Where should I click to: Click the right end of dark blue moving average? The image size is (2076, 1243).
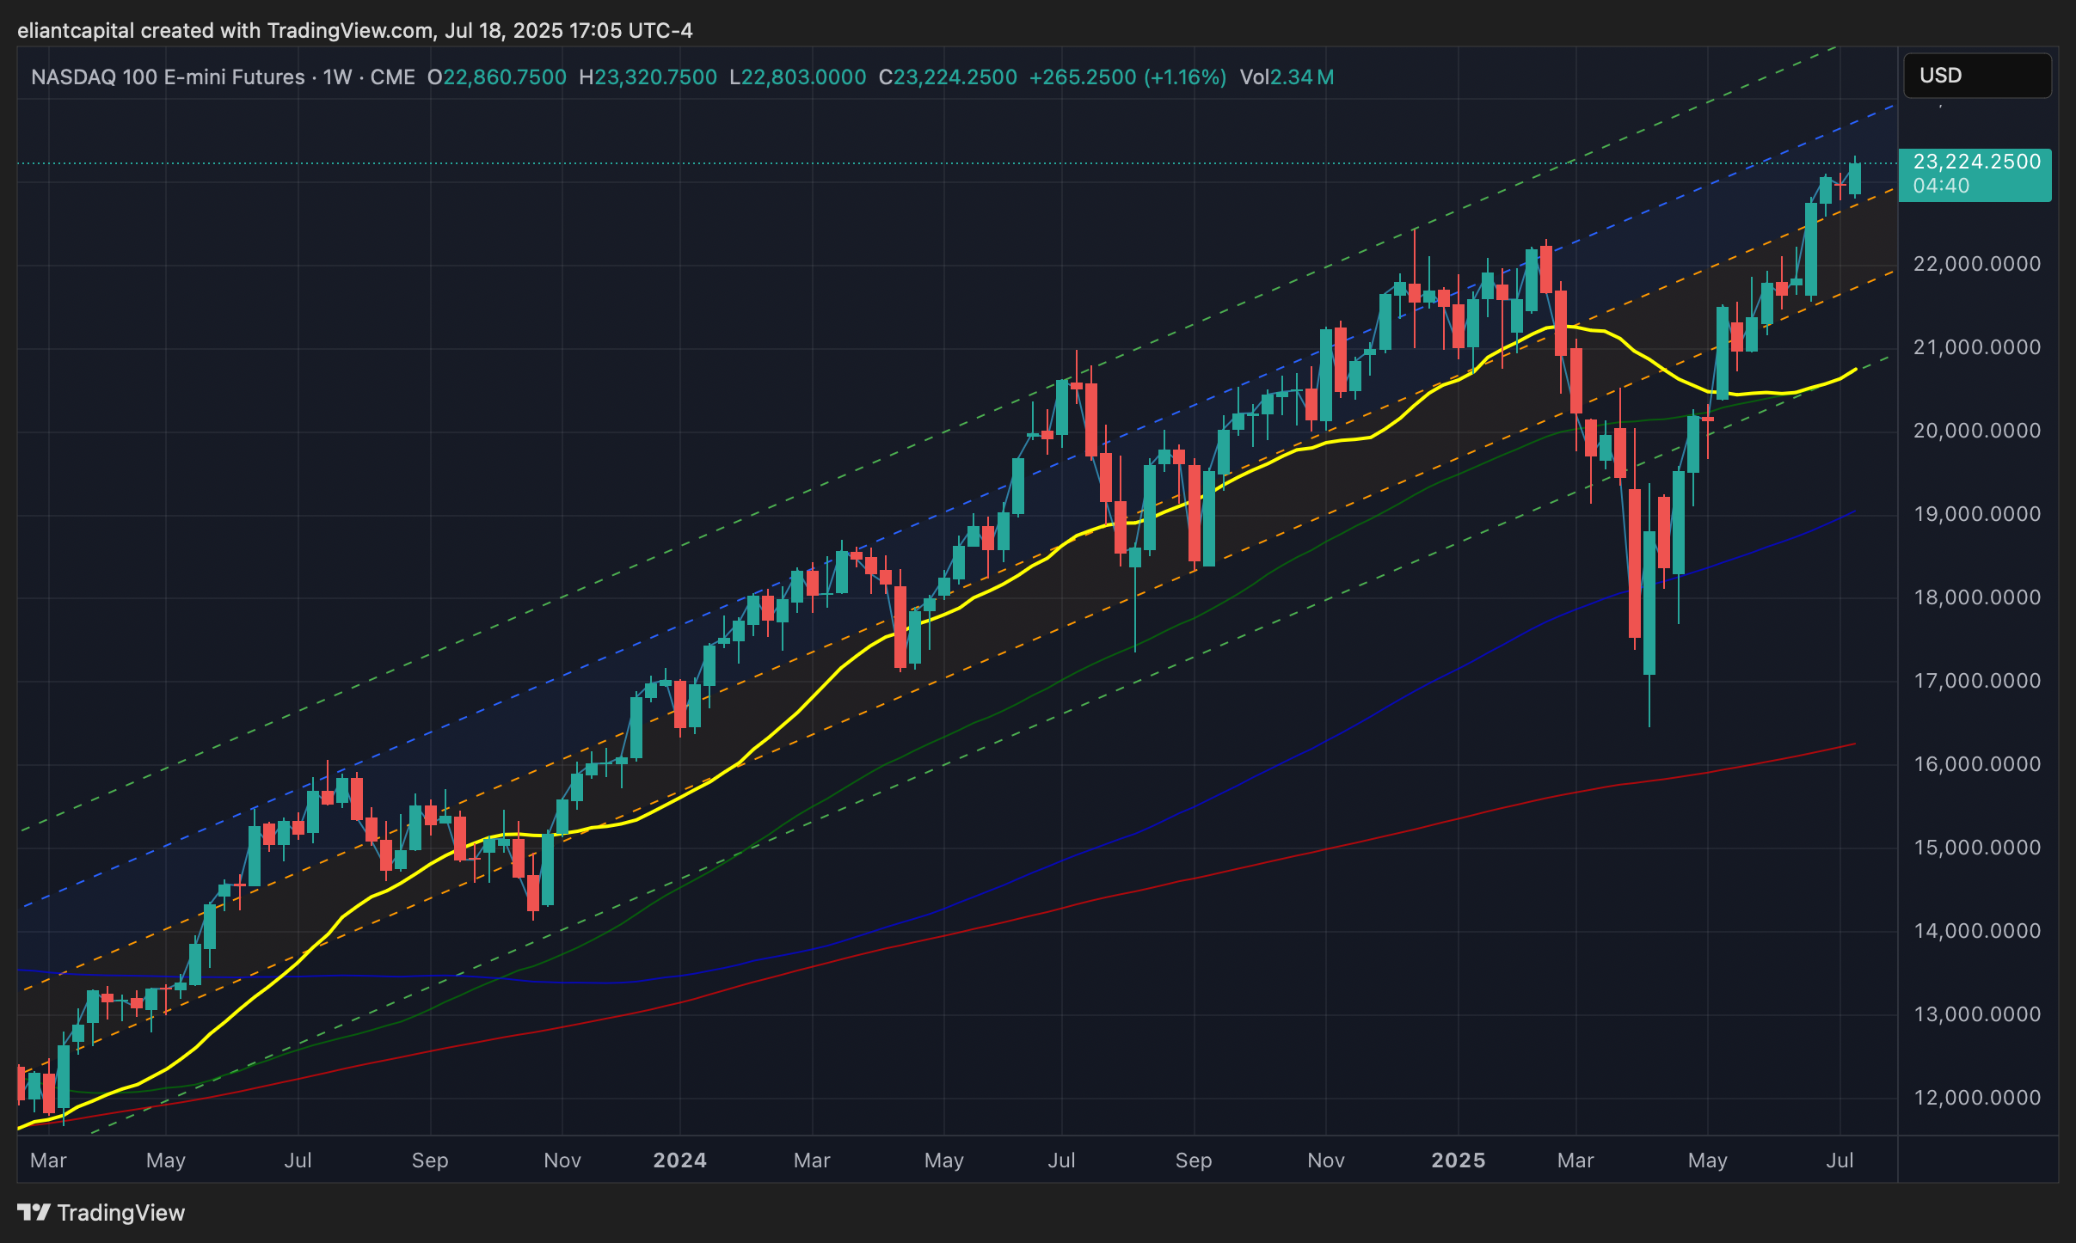tap(1852, 513)
